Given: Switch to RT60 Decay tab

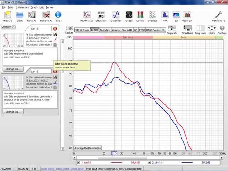Looking at the screenshot, I should tap(153, 30).
